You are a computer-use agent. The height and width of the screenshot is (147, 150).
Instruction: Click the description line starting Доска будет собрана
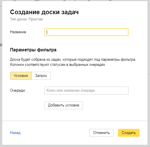(x=73, y=60)
